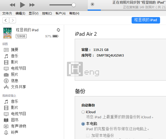
Task: Click the device name 程显锐的 iPad in sidebar
Action: pos(27,30)
